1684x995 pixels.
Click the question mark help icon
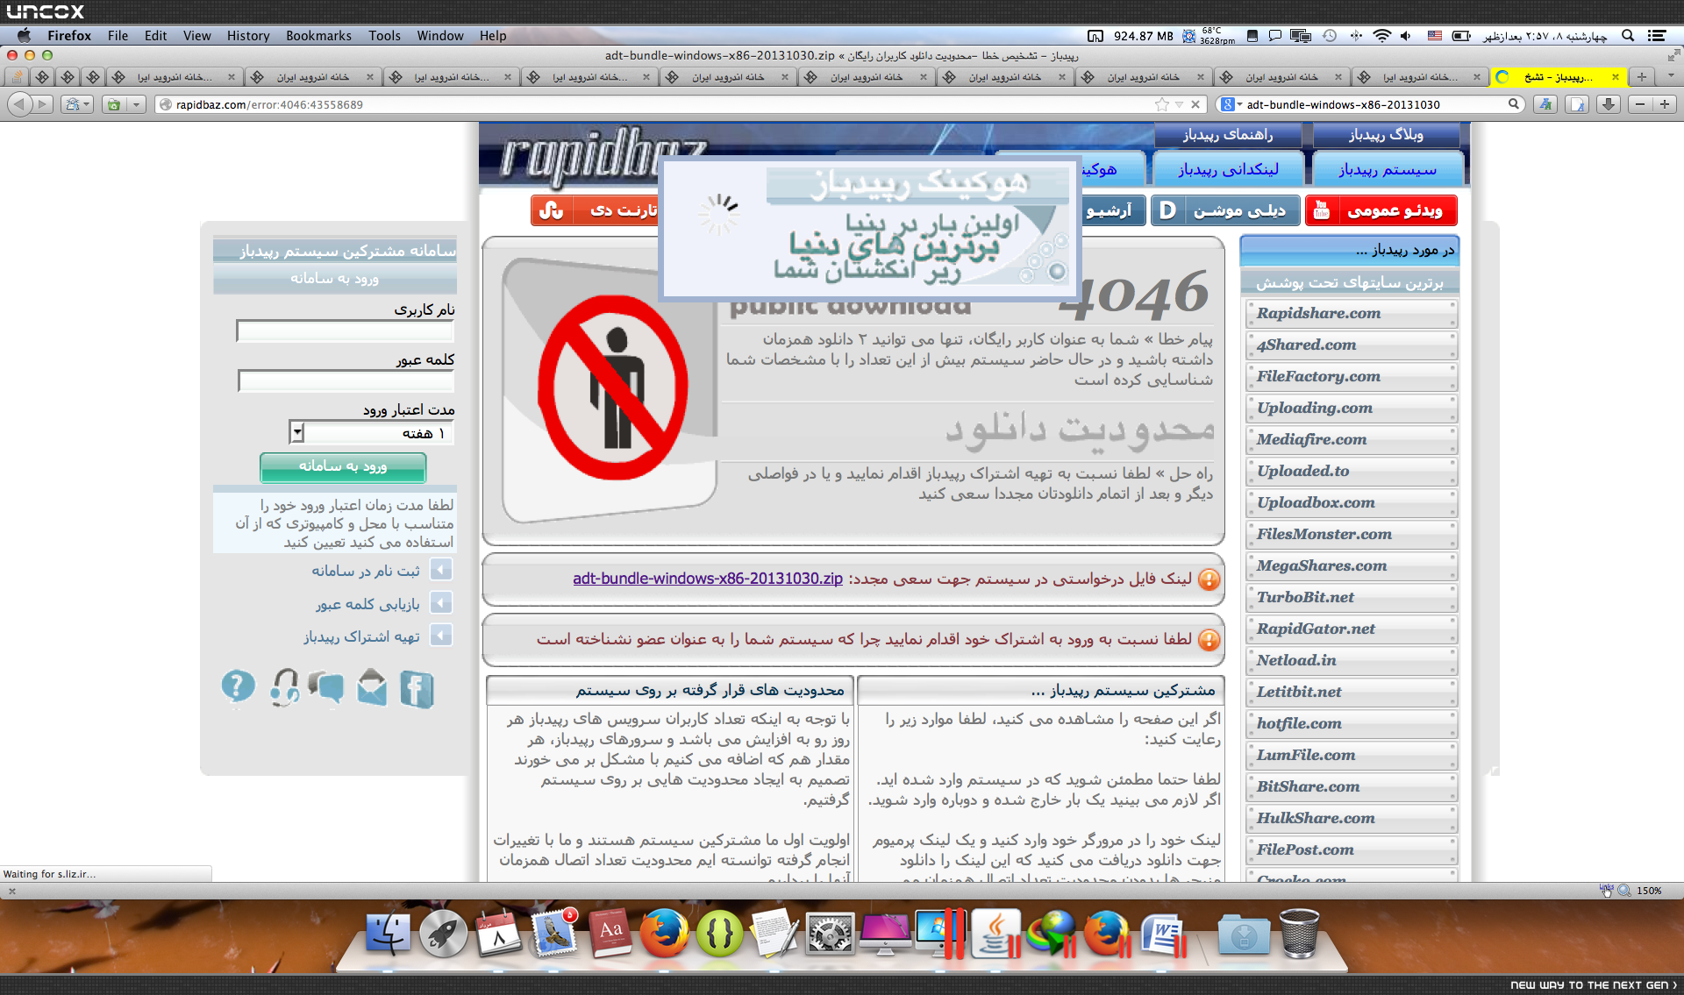point(238,688)
